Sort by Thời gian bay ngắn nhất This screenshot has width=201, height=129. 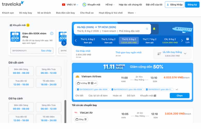point(129,54)
